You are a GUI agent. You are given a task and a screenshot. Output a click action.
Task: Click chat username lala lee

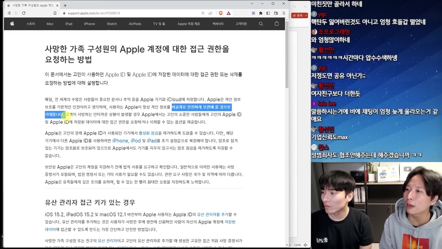327,104
